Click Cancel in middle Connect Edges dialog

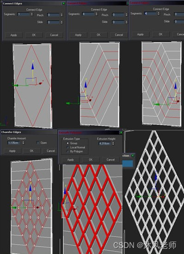119,35
